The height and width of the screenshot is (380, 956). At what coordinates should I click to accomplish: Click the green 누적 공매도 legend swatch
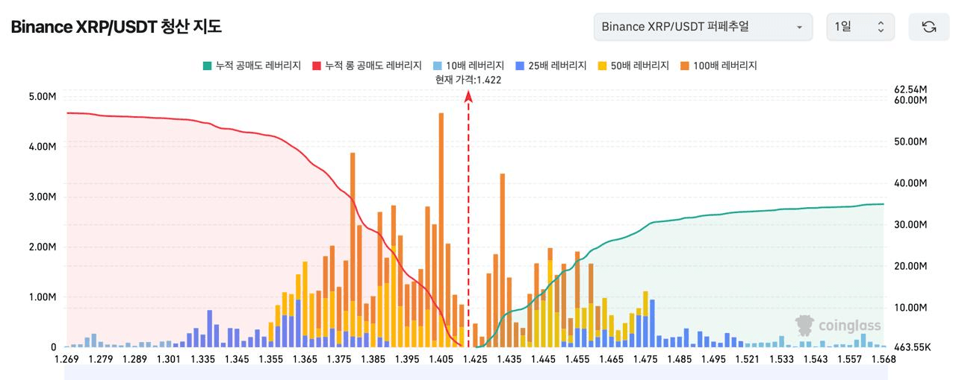click(207, 66)
